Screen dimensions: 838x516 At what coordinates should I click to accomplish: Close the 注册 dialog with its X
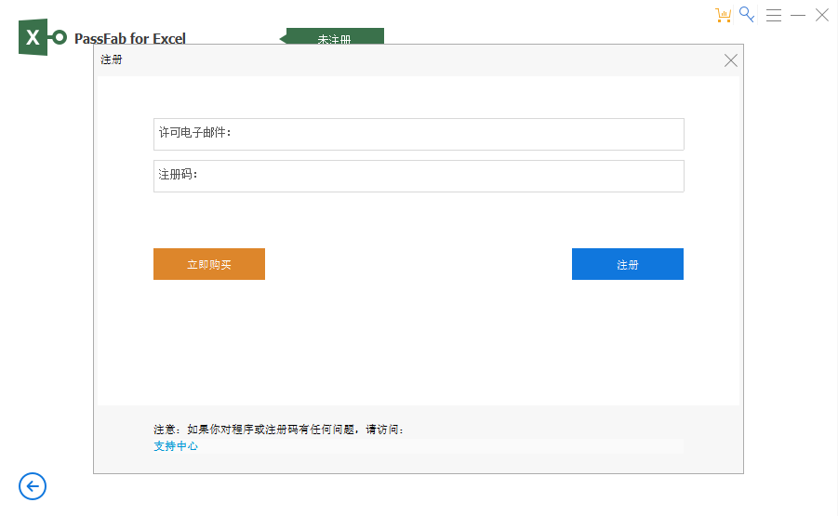click(x=730, y=60)
